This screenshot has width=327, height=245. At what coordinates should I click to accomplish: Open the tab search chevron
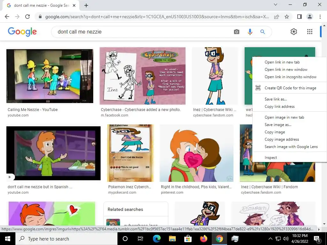tap(276, 4)
